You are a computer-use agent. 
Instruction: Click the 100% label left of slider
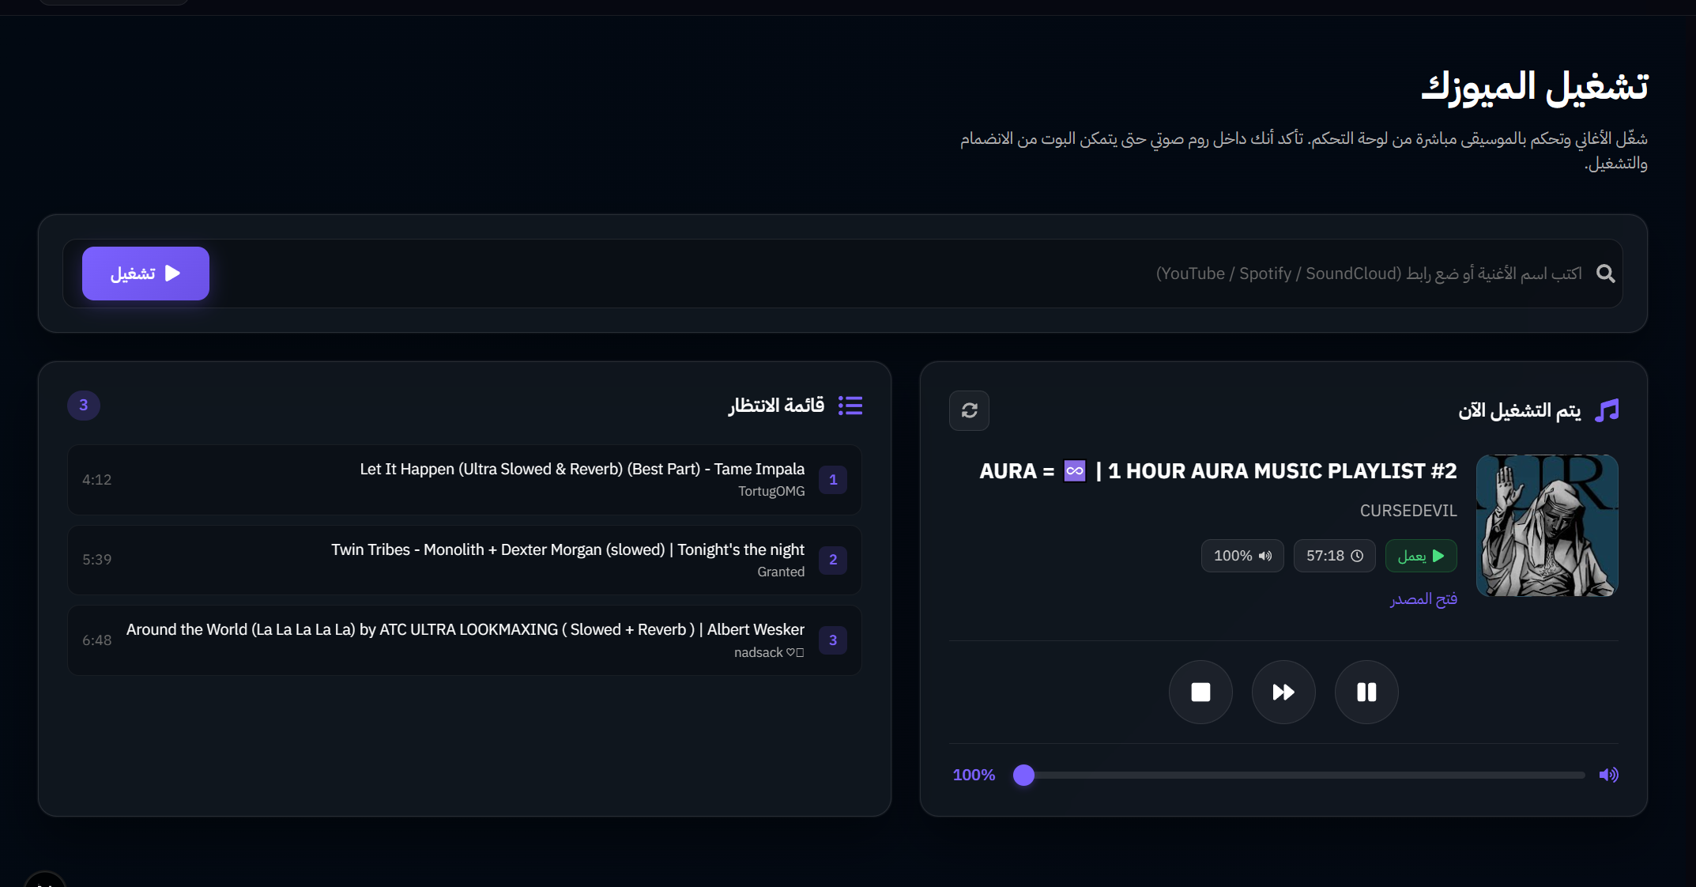tap(974, 775)
